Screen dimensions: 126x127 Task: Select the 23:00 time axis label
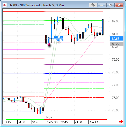78,122
